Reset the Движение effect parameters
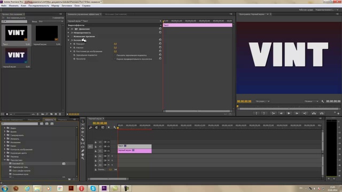Image resolution: width=342 pixels, height=192 pixels. tap(160, 28)
